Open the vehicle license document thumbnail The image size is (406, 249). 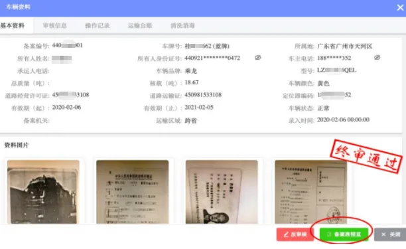(132, 192)
